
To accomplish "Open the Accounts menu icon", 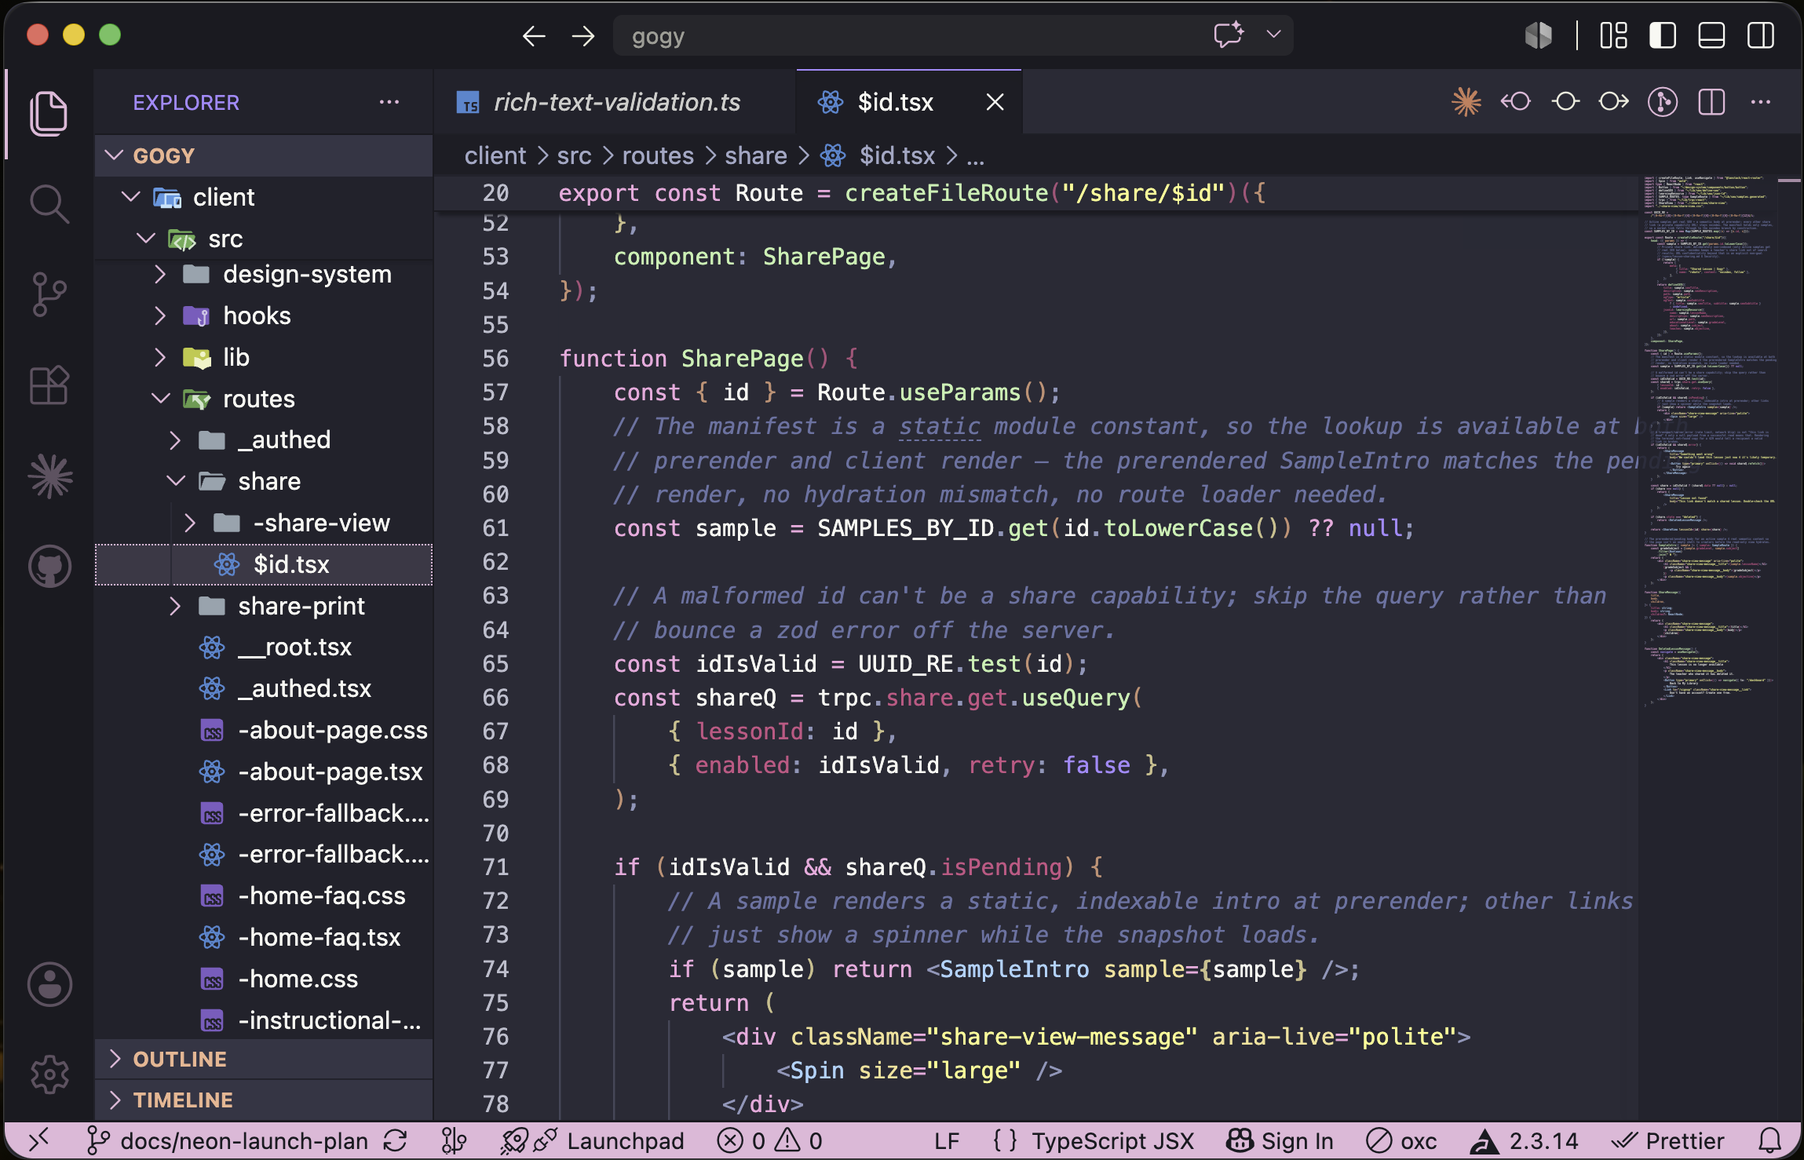I will pyautogui.click(x=50, y=984).
